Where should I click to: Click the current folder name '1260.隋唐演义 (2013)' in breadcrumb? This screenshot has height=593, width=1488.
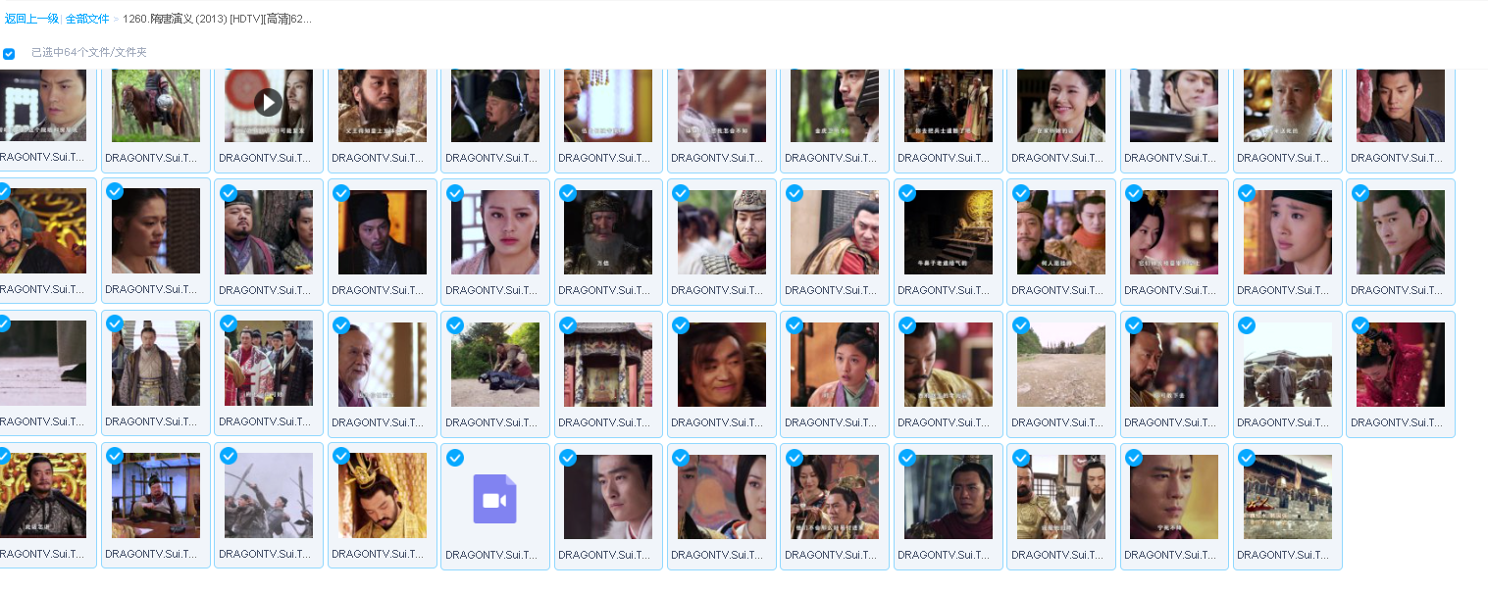[x=217, y=19]
